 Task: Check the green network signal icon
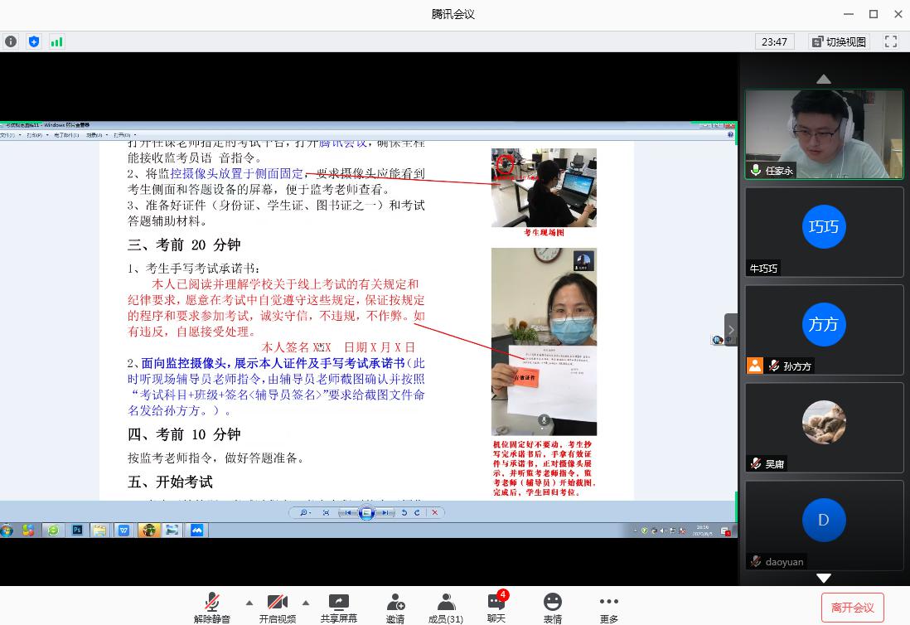(x=56, y=41)
